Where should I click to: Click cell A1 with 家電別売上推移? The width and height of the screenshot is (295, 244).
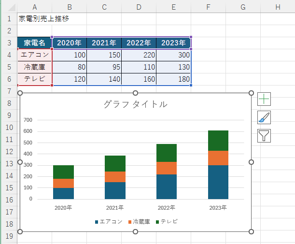click(x=34, y=19)
